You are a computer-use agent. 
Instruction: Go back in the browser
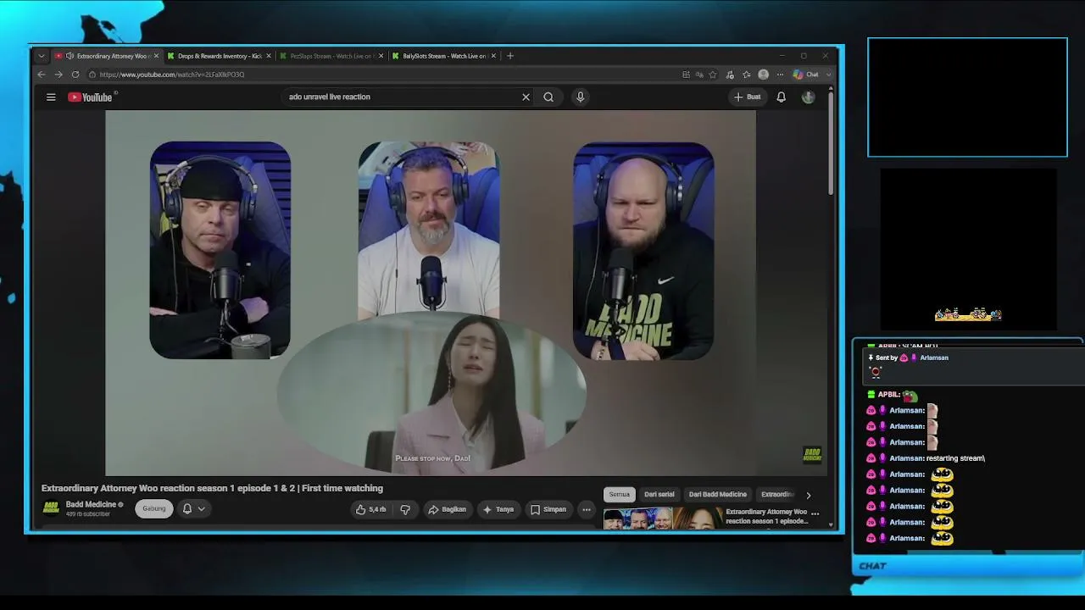[41, 75]
